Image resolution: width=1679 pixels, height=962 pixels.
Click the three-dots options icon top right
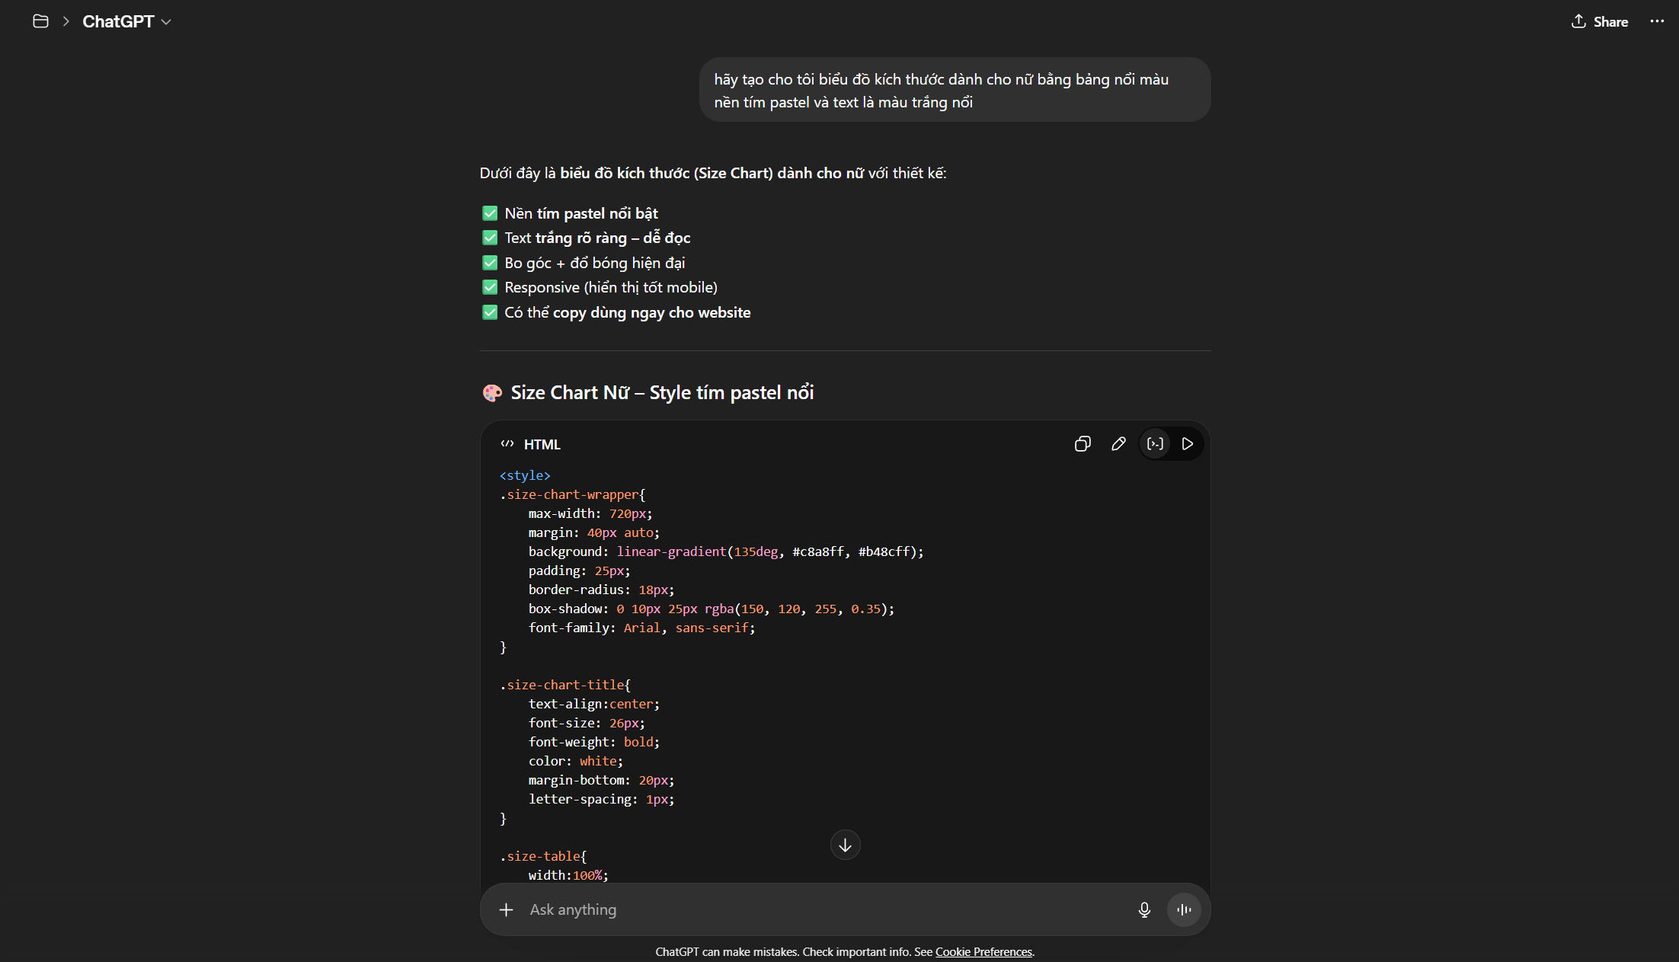[x=1657, y=21]
